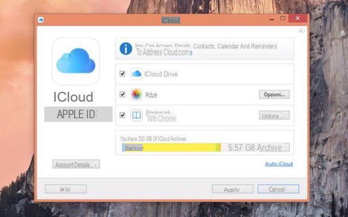
Task: Click the 'You Have 200 GB' text
Action: point(153,139)
